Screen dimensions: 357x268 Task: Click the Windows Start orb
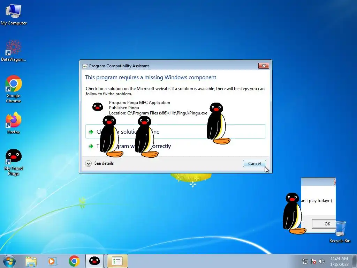click(9, 261)
